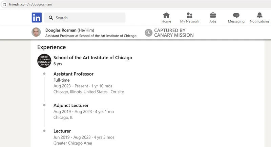Open Notifications bell icon
Screen dimensions: 271x147
coord(259,15)
